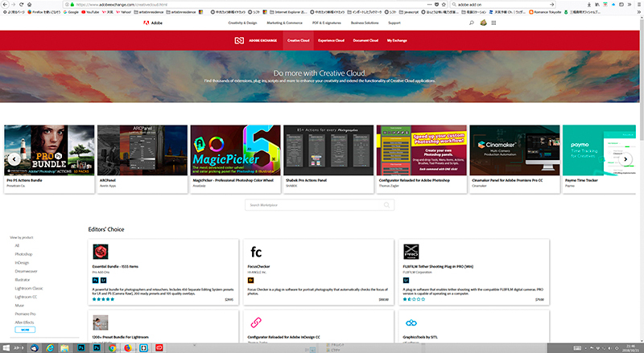Open the Support menu

pyautogui.click(x=394, y=23)
